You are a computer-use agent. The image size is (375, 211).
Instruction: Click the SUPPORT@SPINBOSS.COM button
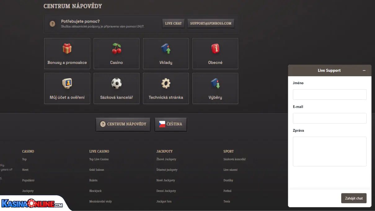coord(211,23)
